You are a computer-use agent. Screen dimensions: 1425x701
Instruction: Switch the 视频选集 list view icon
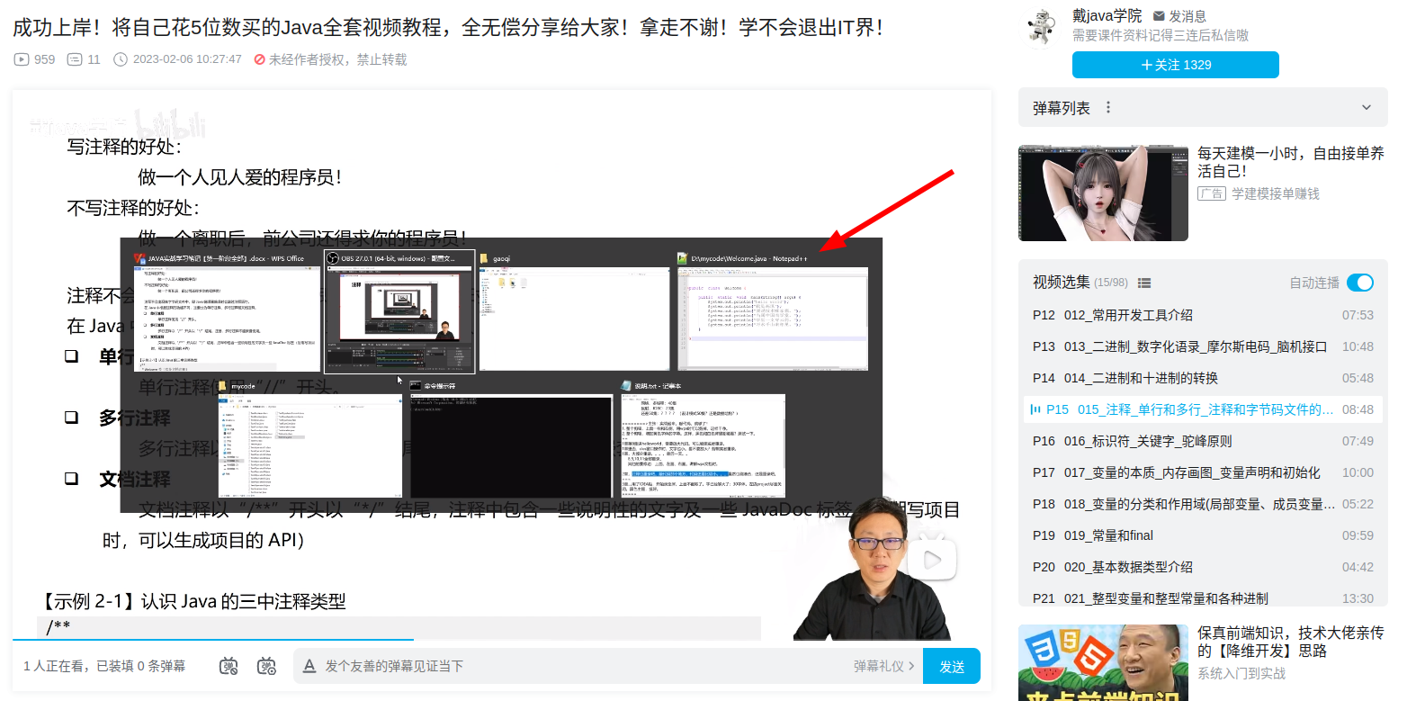(1144, 283)
